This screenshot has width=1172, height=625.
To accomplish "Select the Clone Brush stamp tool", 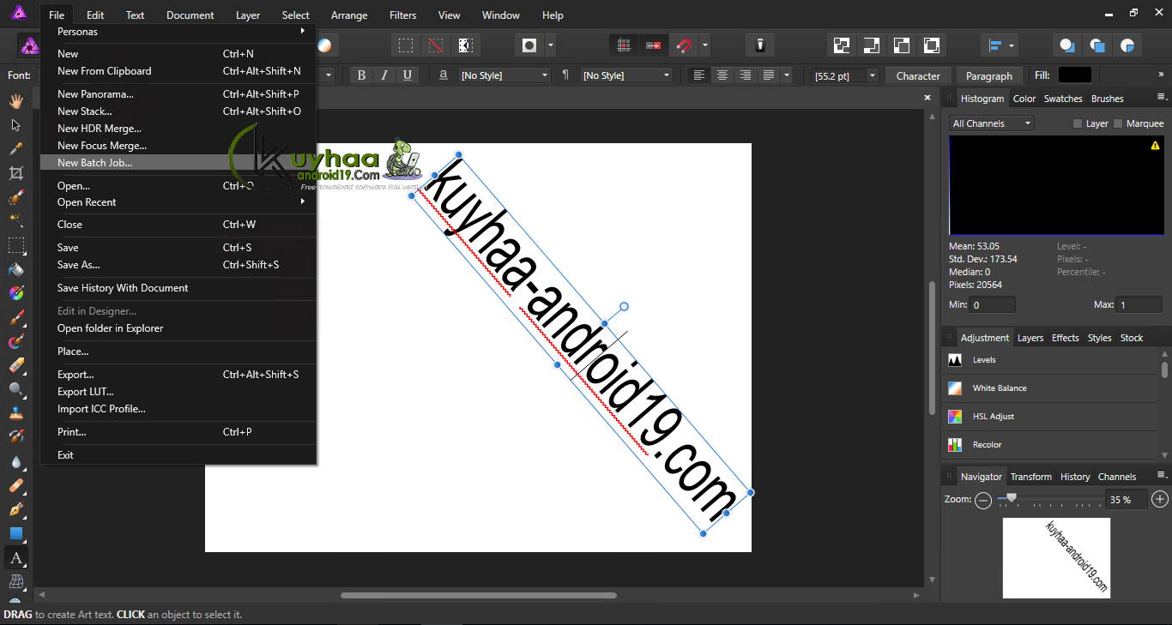I will pyautogui.click(x=15, y=413).
